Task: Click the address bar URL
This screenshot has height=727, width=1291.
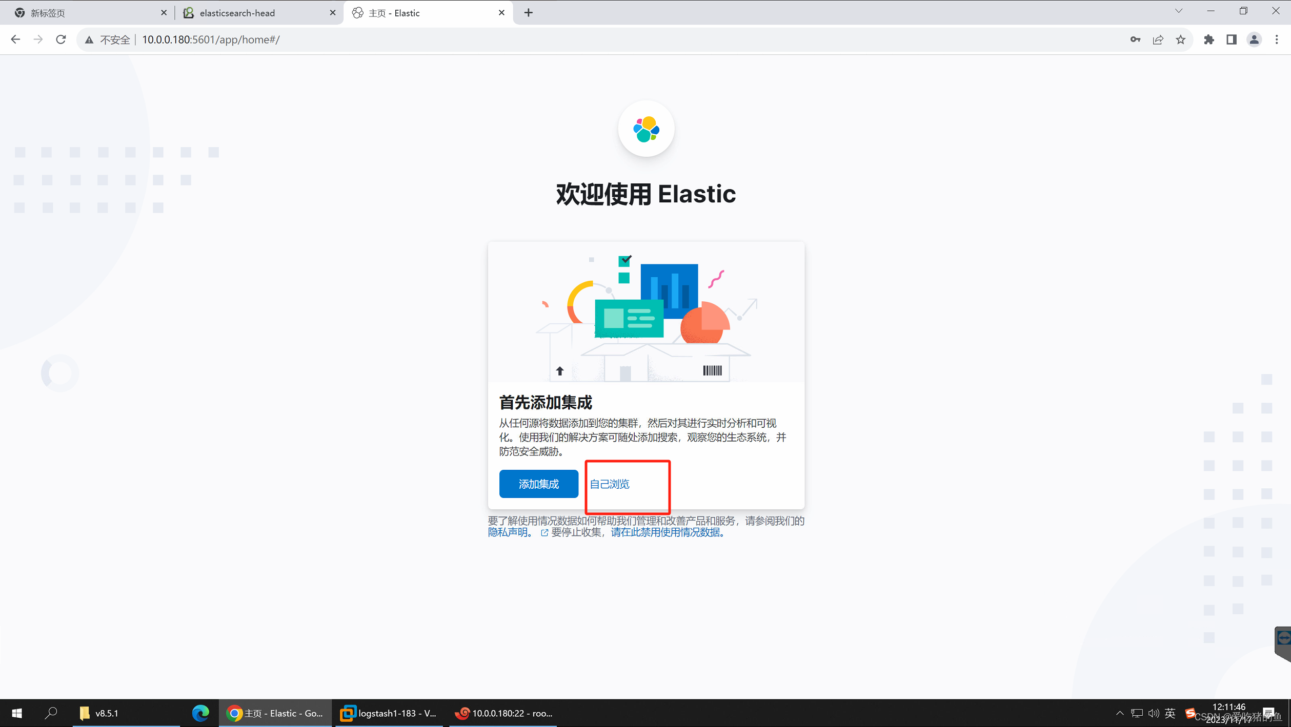Action: coord(211,39)
